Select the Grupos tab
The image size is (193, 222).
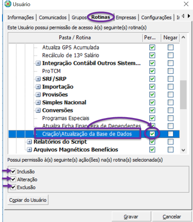coord(79,18)
